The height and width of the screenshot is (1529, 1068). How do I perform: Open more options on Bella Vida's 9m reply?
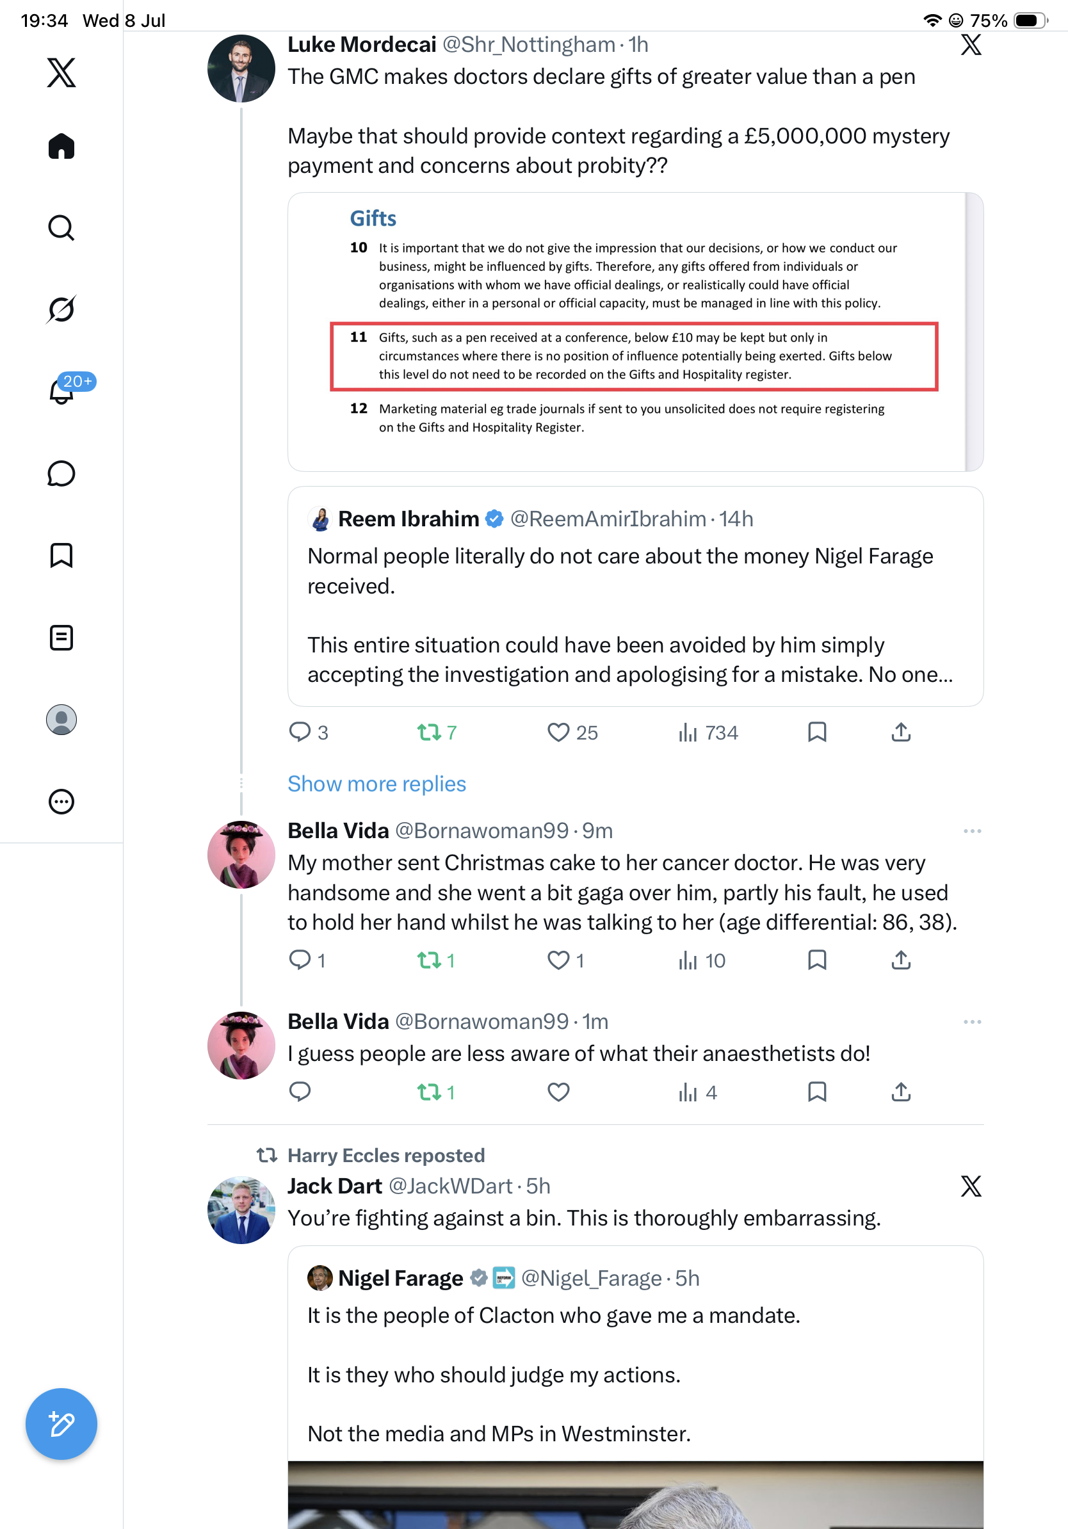point(972,831)
